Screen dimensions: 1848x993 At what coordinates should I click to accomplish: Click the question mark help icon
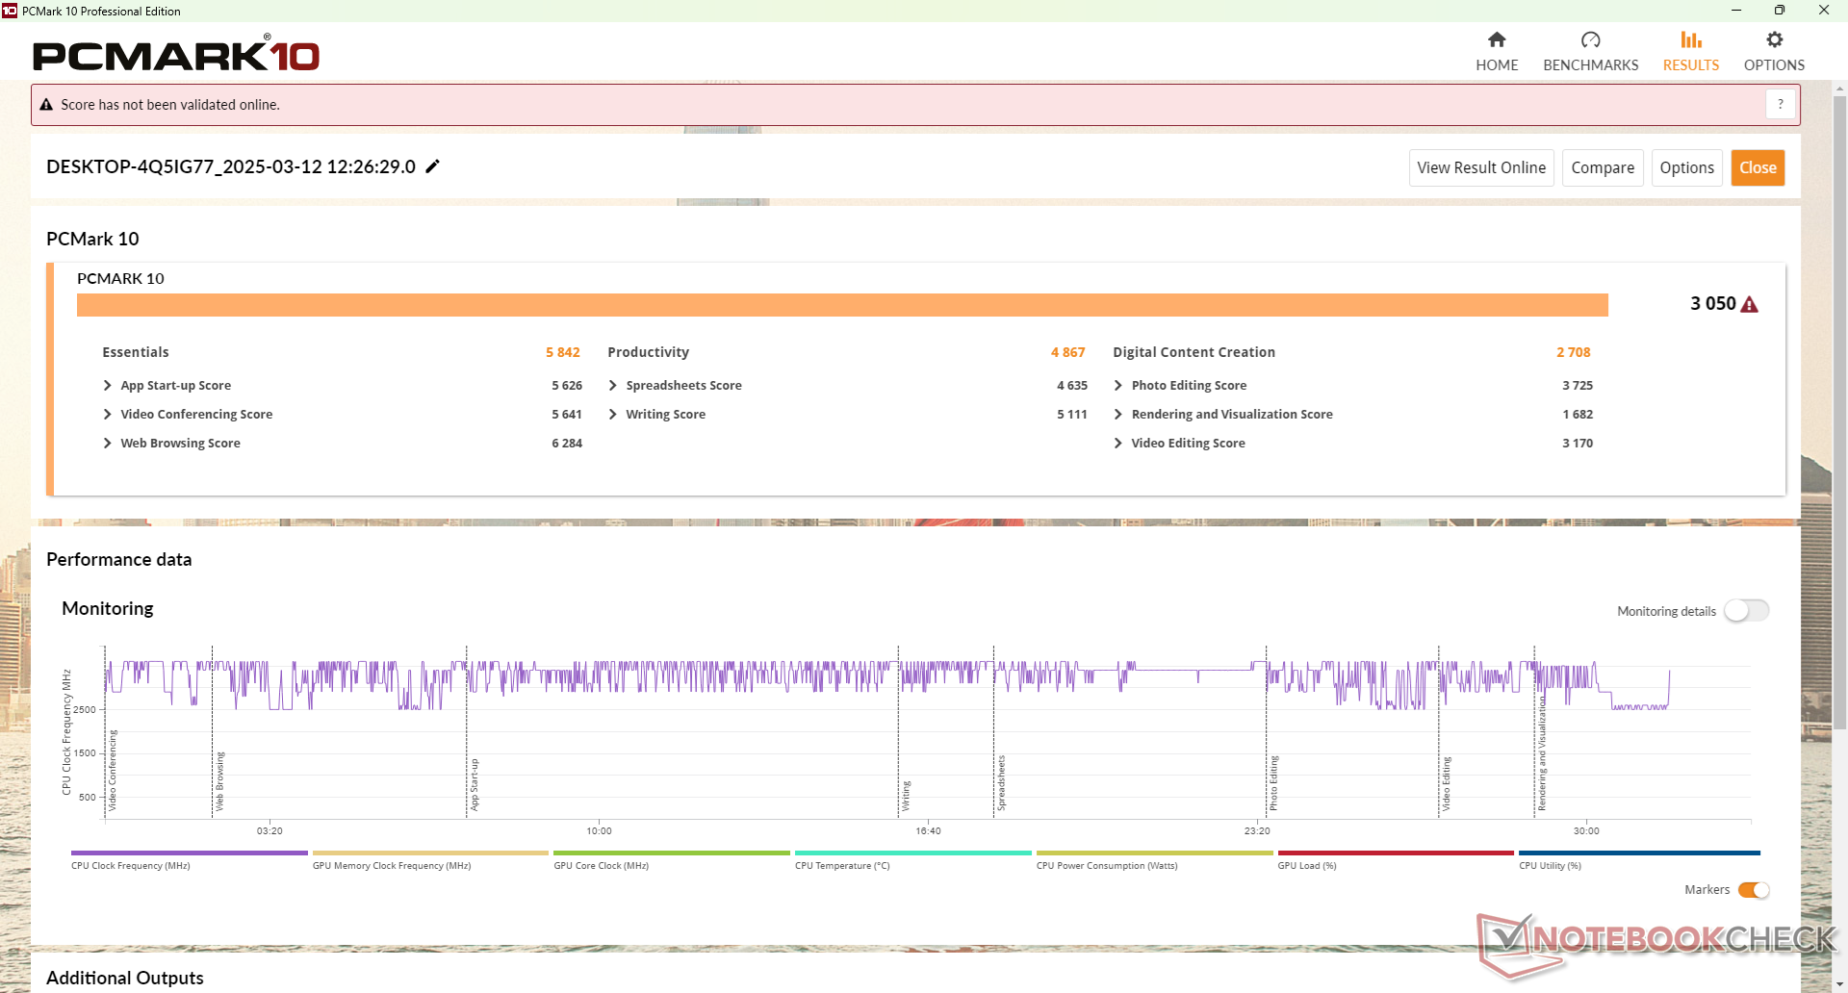pyautogui.click(x=1780, y=104)
